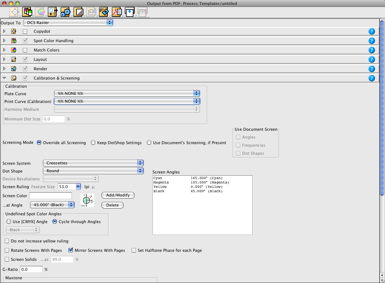
Task: Click the PDF document toolbar icon
Action: tap(117, 12)
